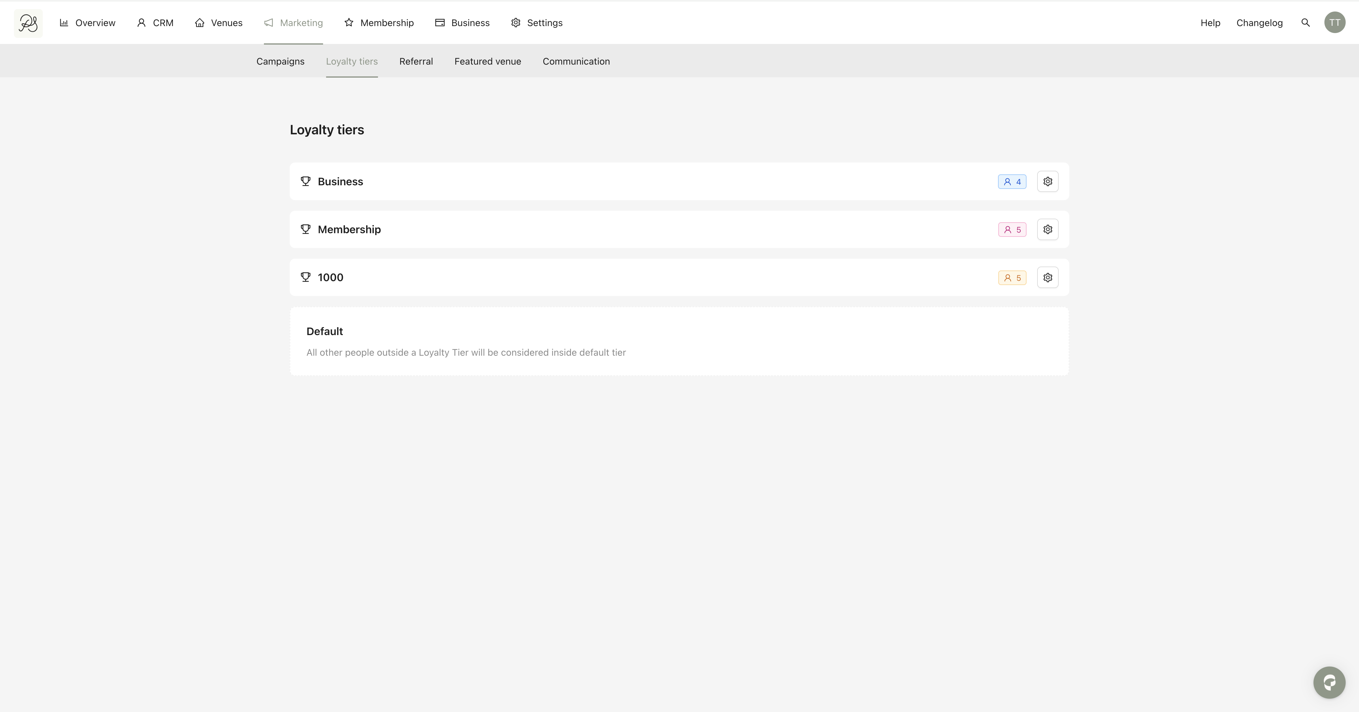Switch to the Campaigns tab

point(280,61)
